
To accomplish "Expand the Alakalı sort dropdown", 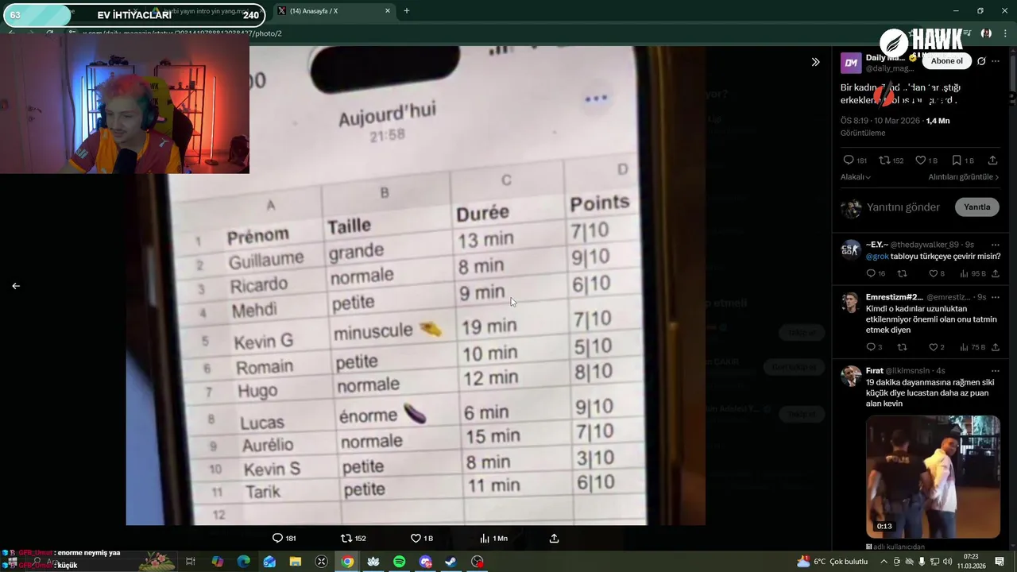I will [856, 177].
